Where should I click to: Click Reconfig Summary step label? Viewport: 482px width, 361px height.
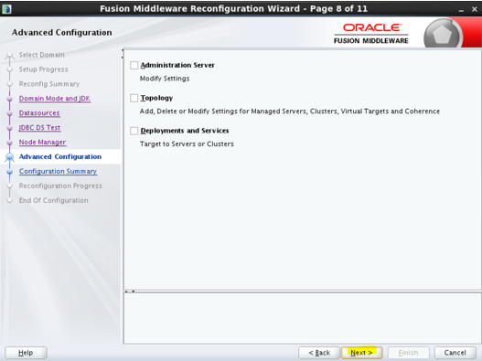click(x=49, y=84)
